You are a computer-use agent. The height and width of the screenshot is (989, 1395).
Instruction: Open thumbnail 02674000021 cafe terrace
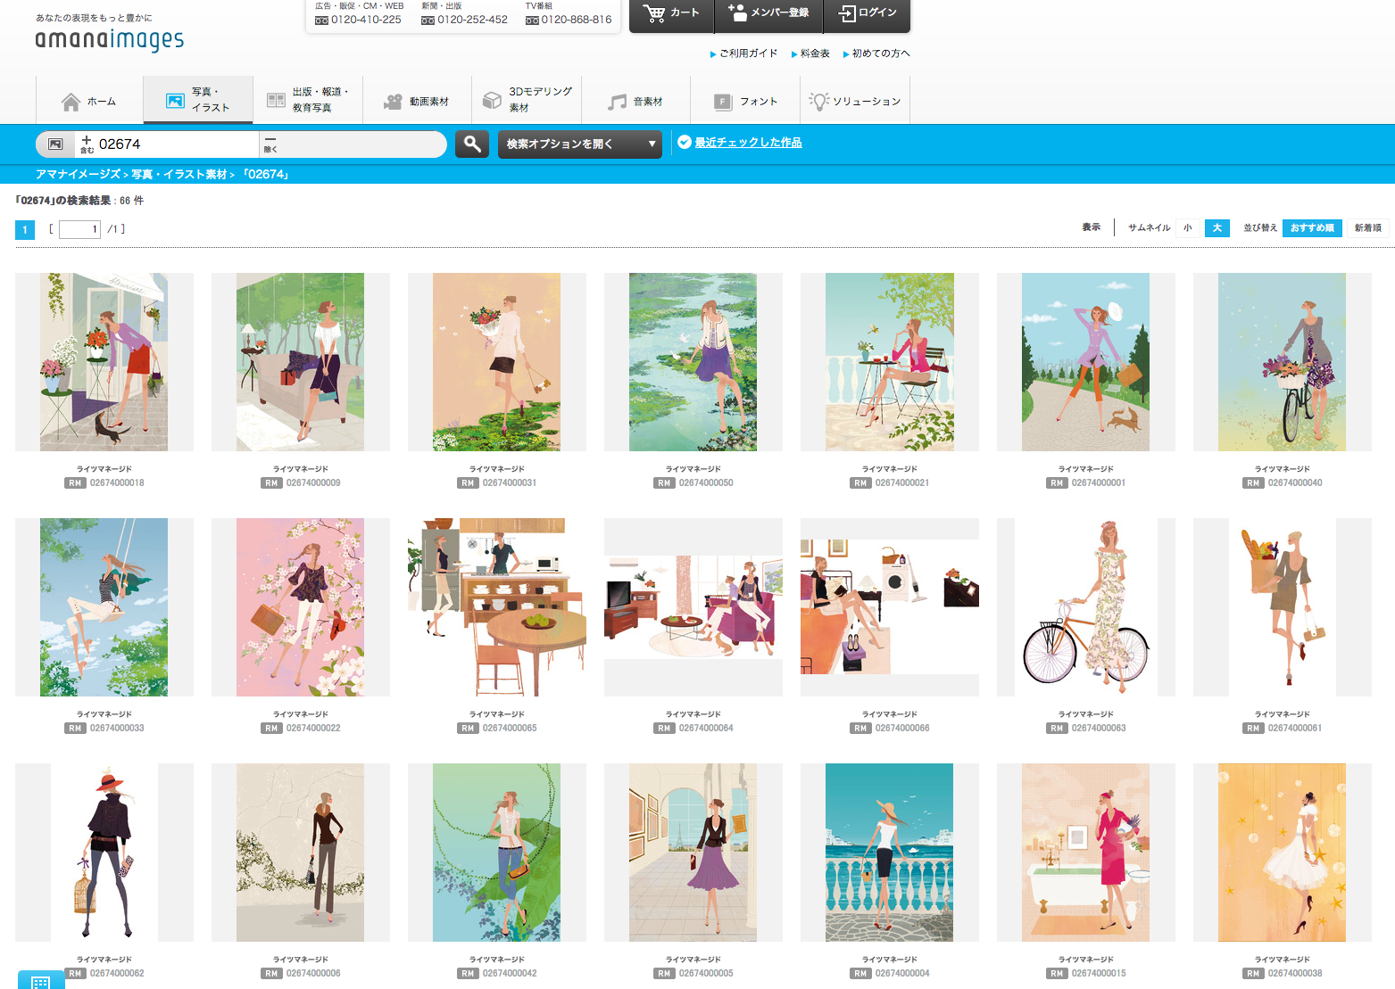click(x=890, y=362)
